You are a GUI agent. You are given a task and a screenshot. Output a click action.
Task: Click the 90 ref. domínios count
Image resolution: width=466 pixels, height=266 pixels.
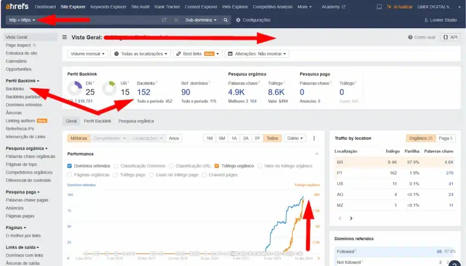coord(186,92)
